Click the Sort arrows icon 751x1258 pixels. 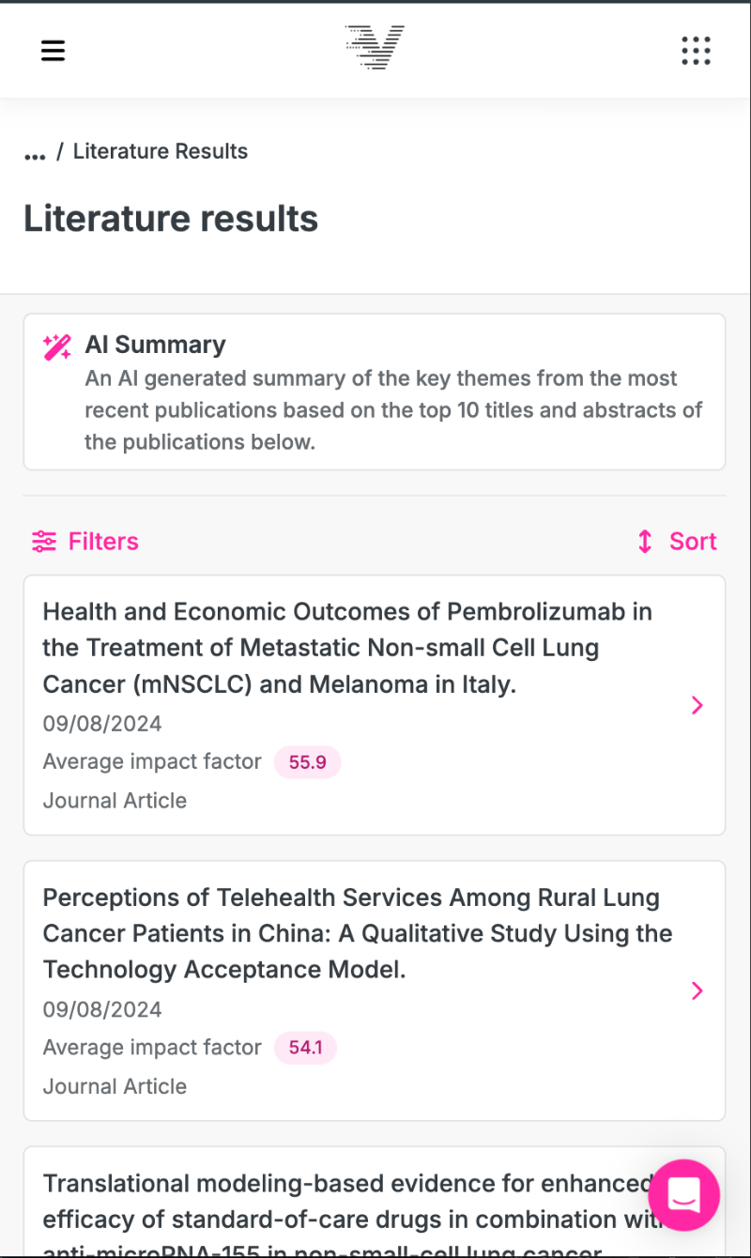pyautogui.click(x=645, y=542)
